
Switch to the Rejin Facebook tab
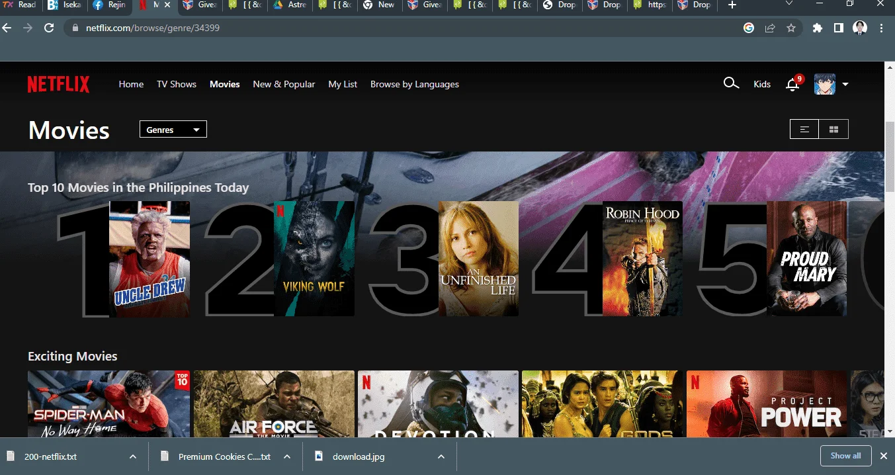click(110, 5)
